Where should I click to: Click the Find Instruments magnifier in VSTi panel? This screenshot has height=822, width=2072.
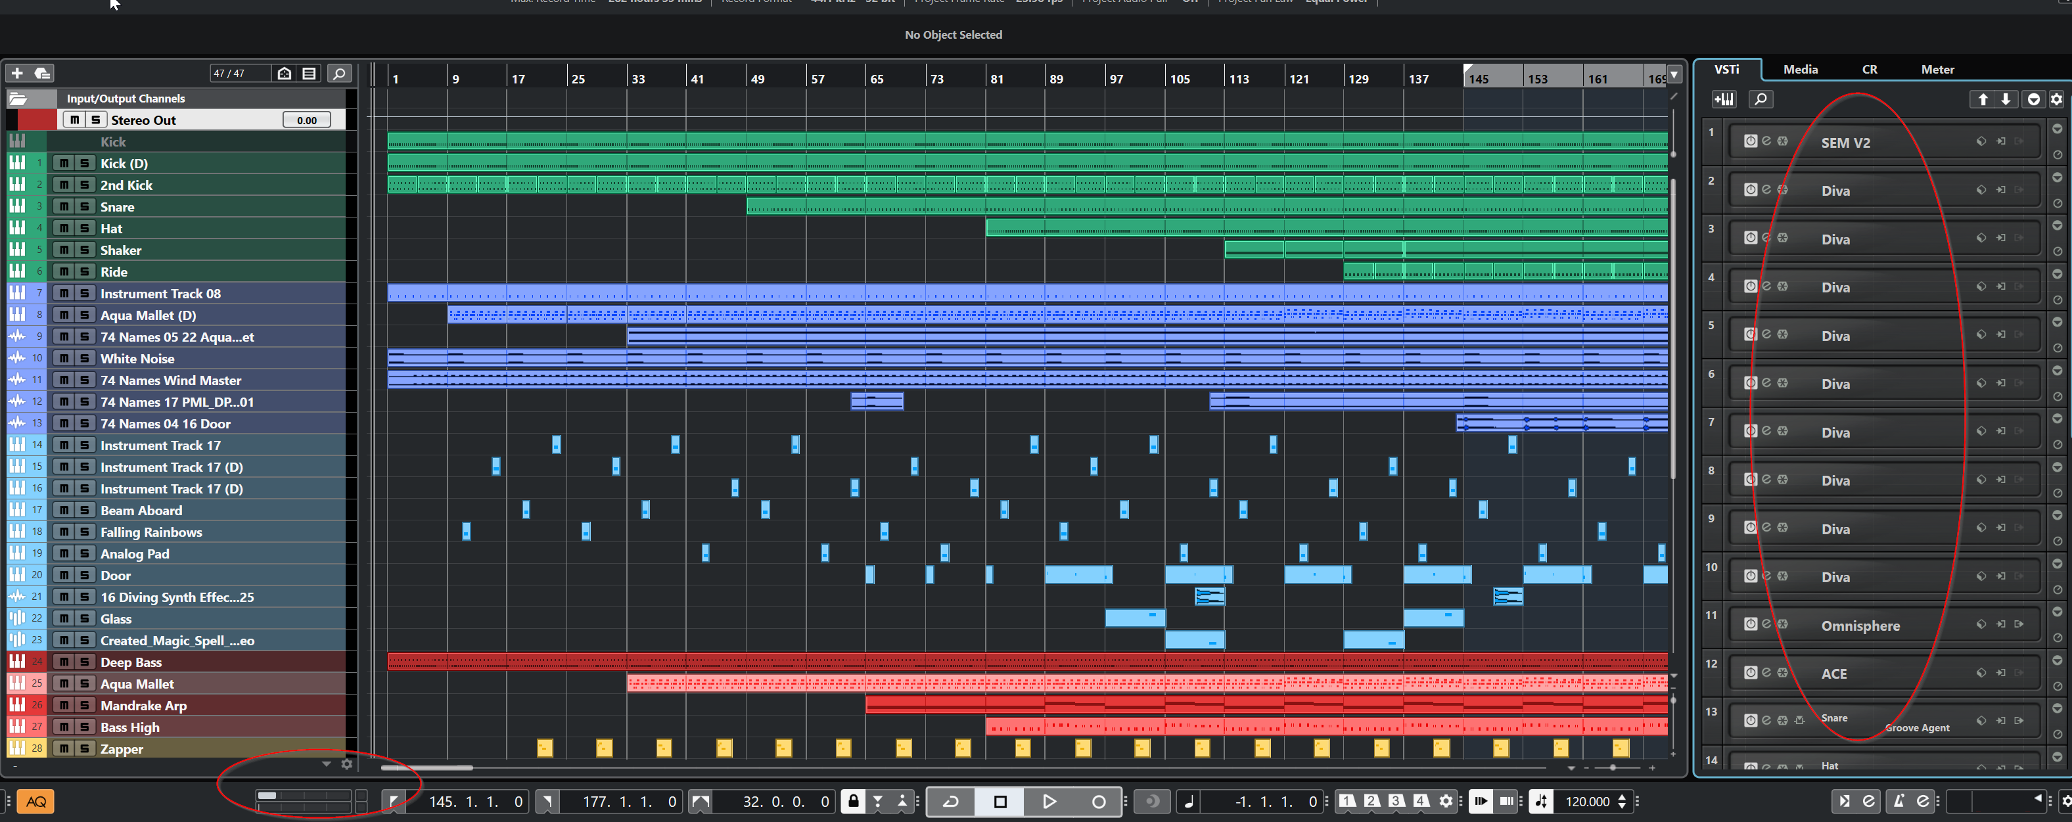click(1761, 100)
